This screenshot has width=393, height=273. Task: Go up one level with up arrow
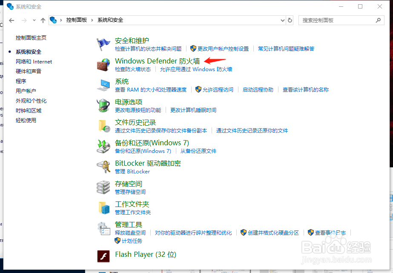[x=43, y=20]
